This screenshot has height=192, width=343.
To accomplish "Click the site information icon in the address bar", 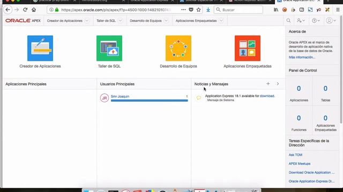I will coord(51,10).
